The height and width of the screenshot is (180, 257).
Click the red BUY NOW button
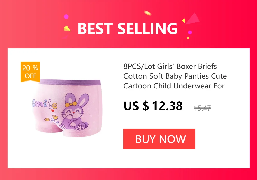coord(159,139)
